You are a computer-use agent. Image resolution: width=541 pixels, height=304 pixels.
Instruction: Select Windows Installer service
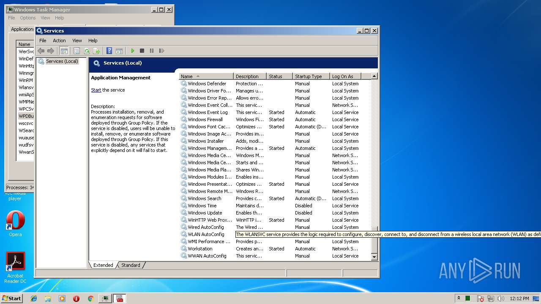[275, 141]
